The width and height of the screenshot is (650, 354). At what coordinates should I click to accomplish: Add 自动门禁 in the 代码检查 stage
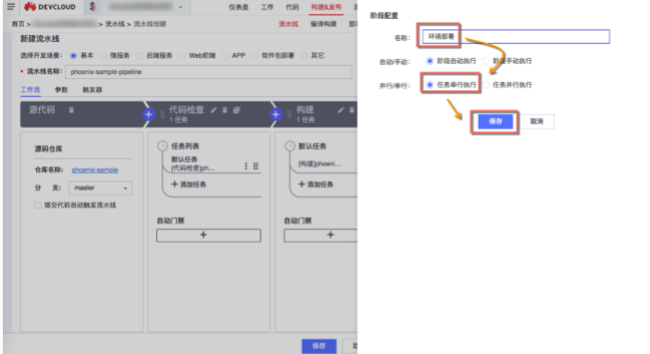(x=208, y=235)
